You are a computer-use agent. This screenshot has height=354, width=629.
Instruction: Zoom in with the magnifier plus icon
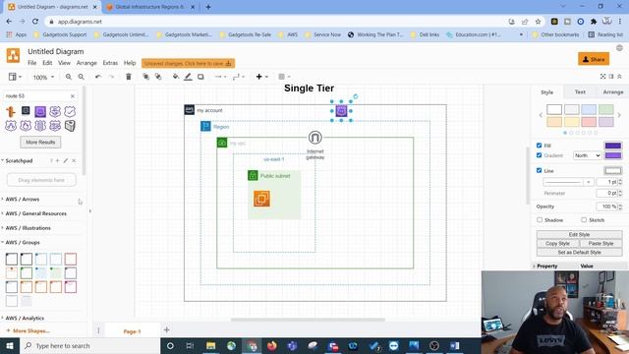click(69, 77)
